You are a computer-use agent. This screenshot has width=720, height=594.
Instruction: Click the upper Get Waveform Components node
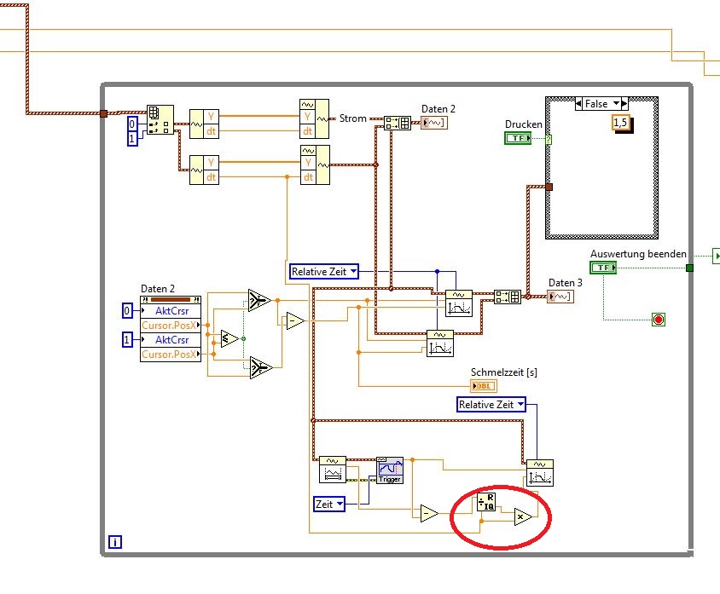[x=205, y=124]
